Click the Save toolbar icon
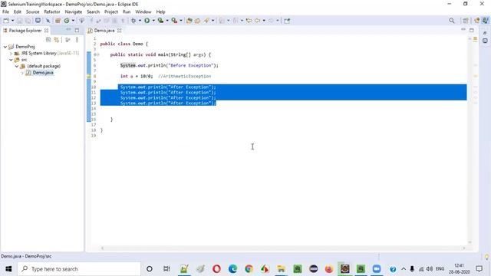The image size is (491, 276). pos(19,21)
